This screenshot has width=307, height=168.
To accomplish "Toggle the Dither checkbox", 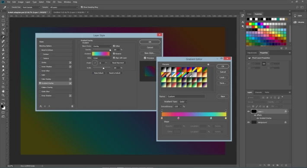I will click(x=114, y=46).
